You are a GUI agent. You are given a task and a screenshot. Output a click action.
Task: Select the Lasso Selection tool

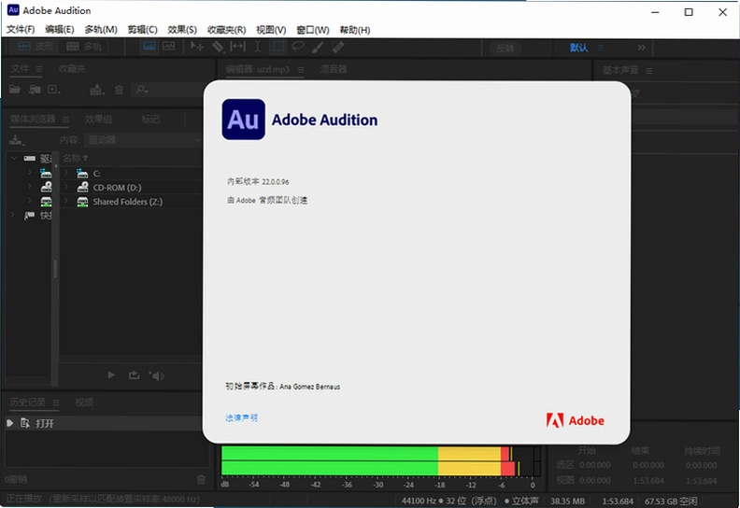point(298,47)
